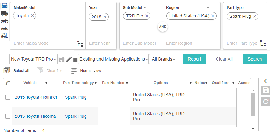Open the Region attribute dropdown arrow
This screenshot has width=270, height=133.
point(208,7)
